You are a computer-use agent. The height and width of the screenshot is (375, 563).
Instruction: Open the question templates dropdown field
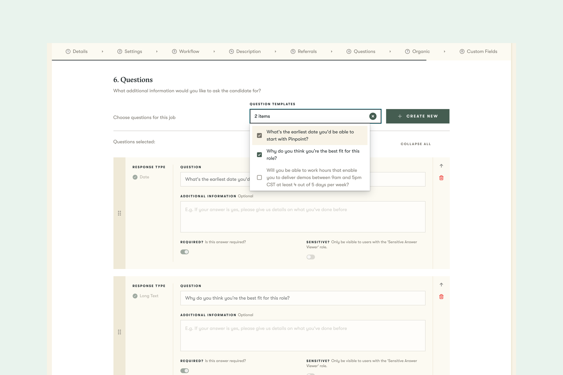coord(308,116)
